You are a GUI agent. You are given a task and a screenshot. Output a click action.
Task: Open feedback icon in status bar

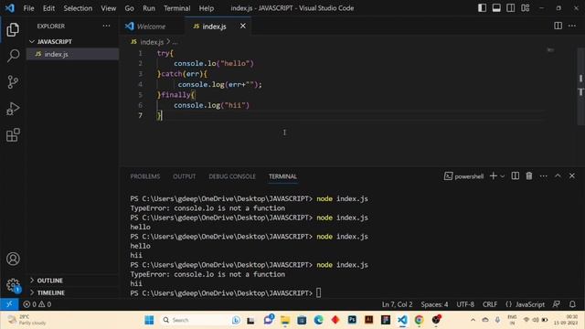tap(557, 304)
